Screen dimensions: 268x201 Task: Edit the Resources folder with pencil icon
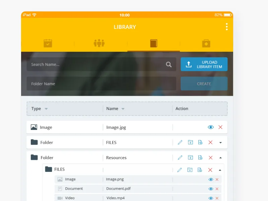[x=180, y=157]
